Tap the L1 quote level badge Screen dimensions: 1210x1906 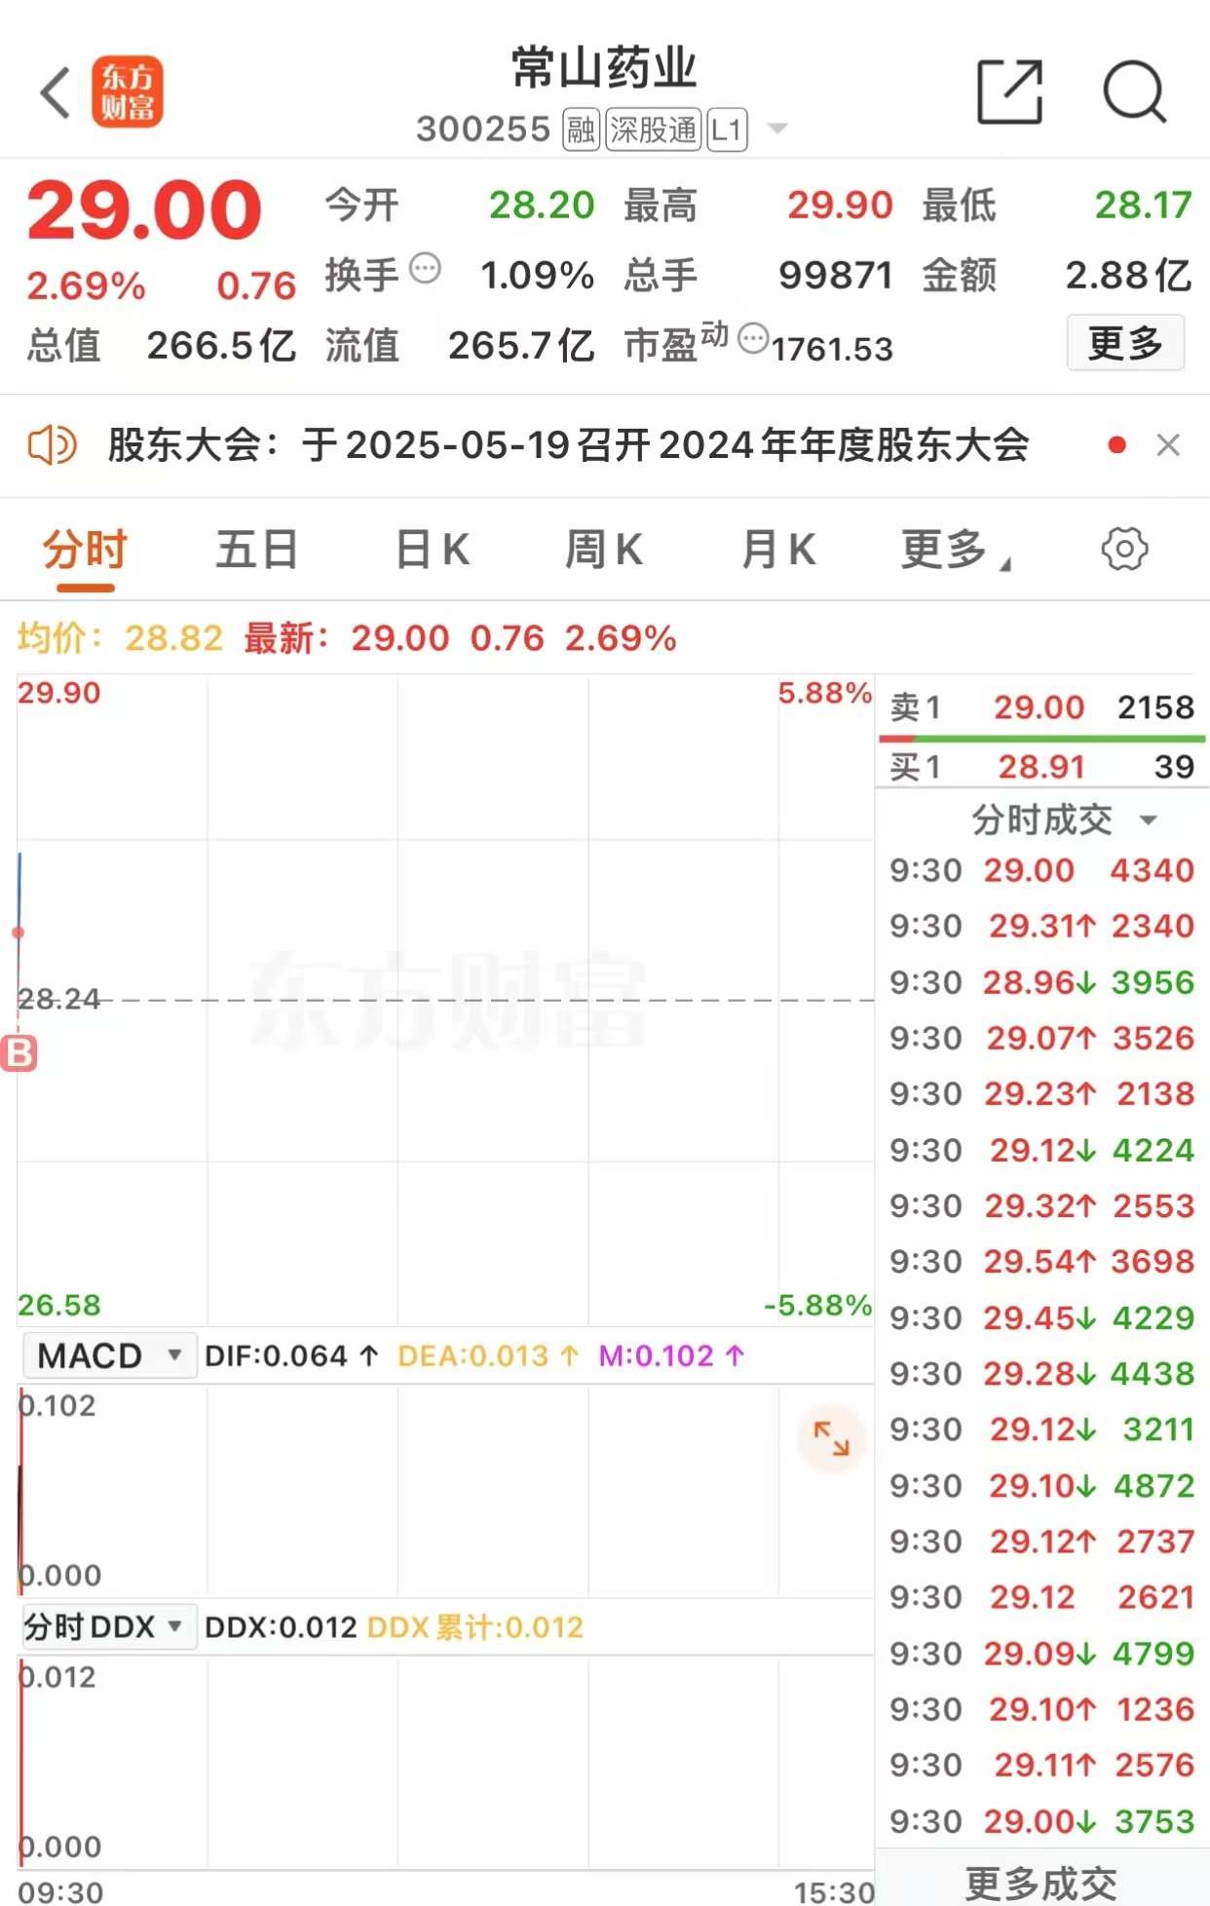pos(727,130)
